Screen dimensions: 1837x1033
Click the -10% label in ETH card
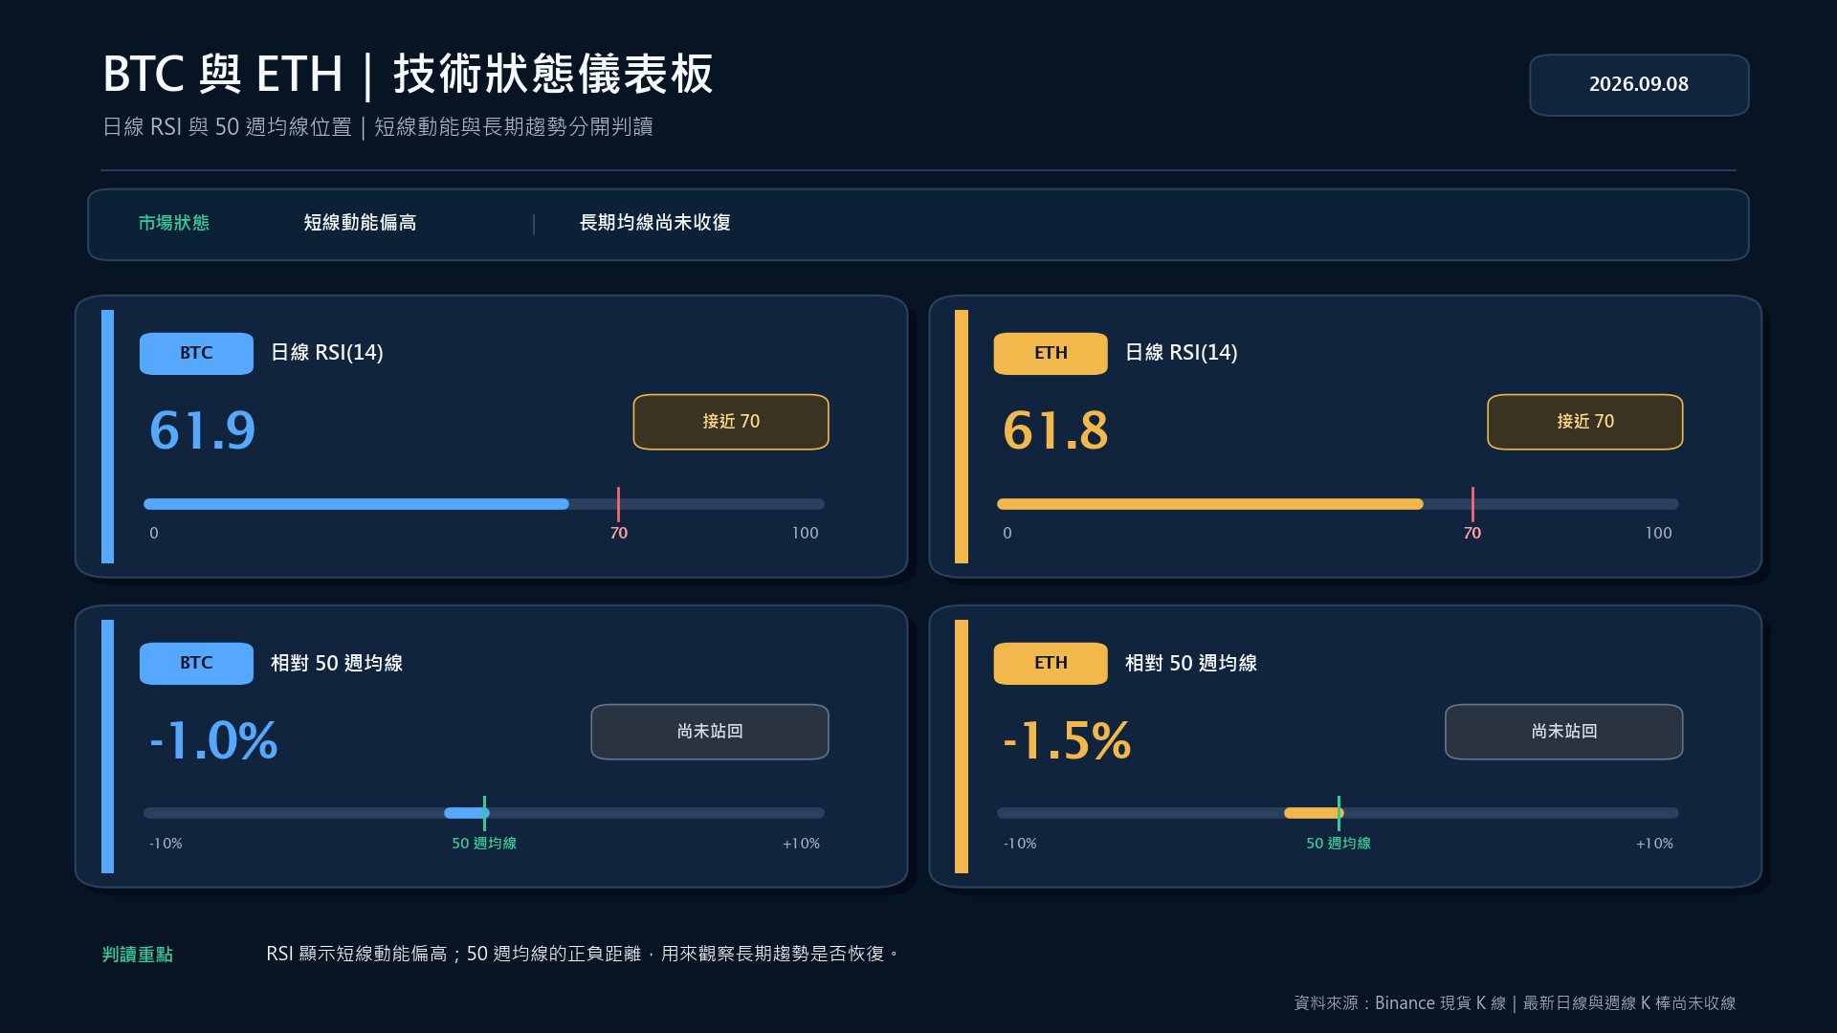[1020, 844]
